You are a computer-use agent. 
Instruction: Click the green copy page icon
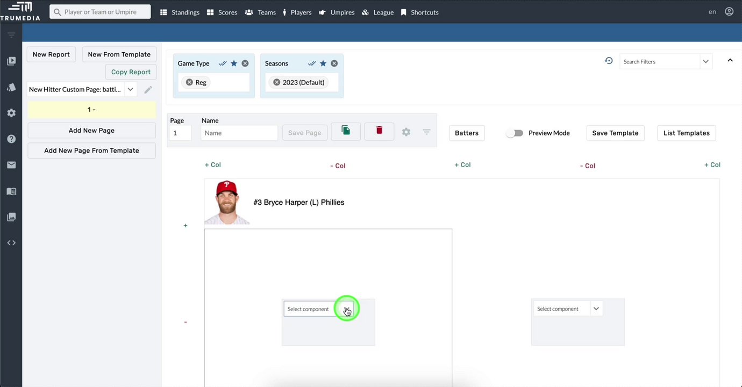pyautogui.click(x=346, y=131)
